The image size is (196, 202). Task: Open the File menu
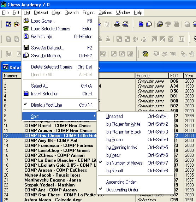(x=5, y=13)
